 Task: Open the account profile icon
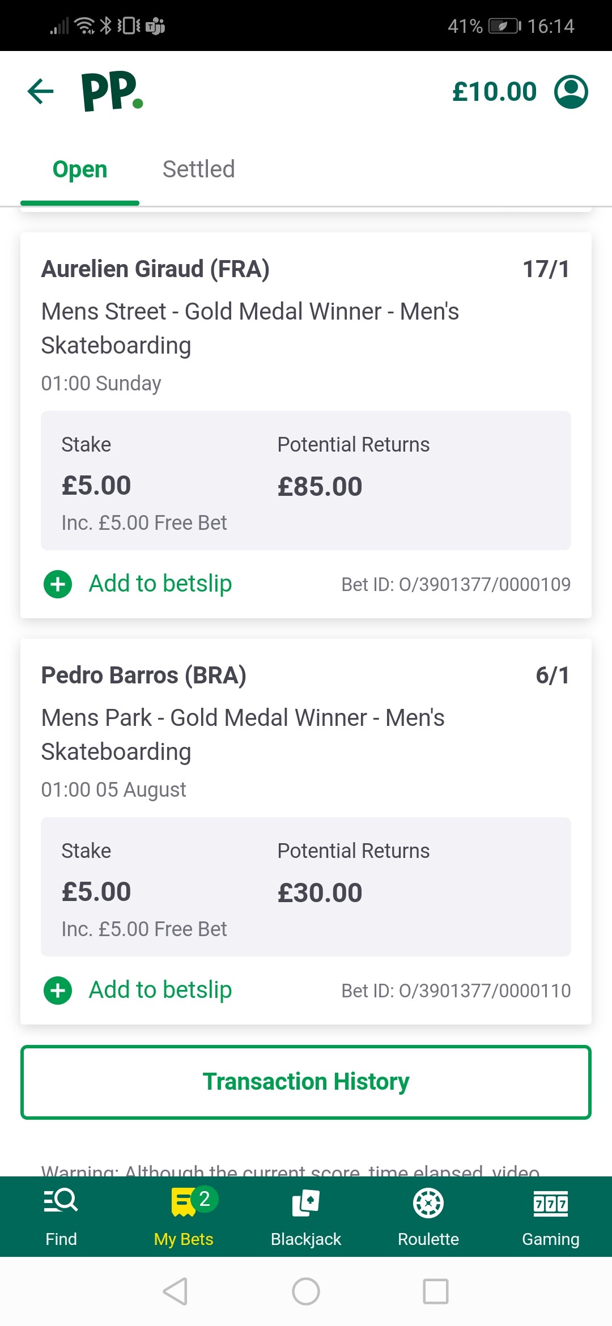point(571,91)
